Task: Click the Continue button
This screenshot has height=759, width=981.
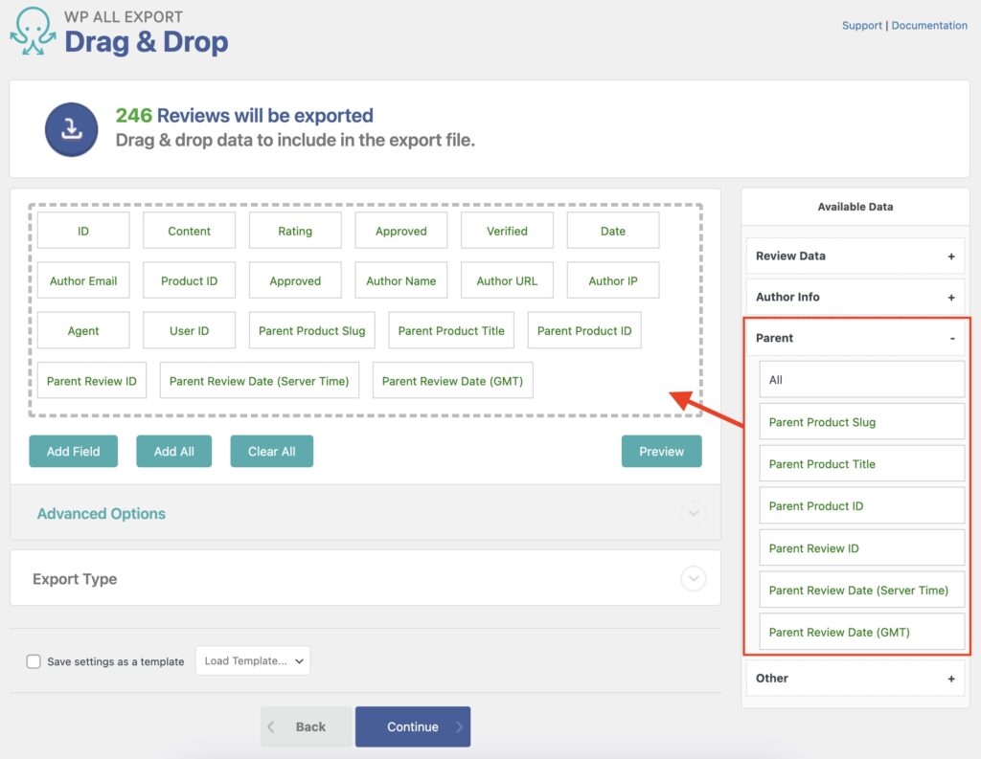Action: [x=413, y=726]
